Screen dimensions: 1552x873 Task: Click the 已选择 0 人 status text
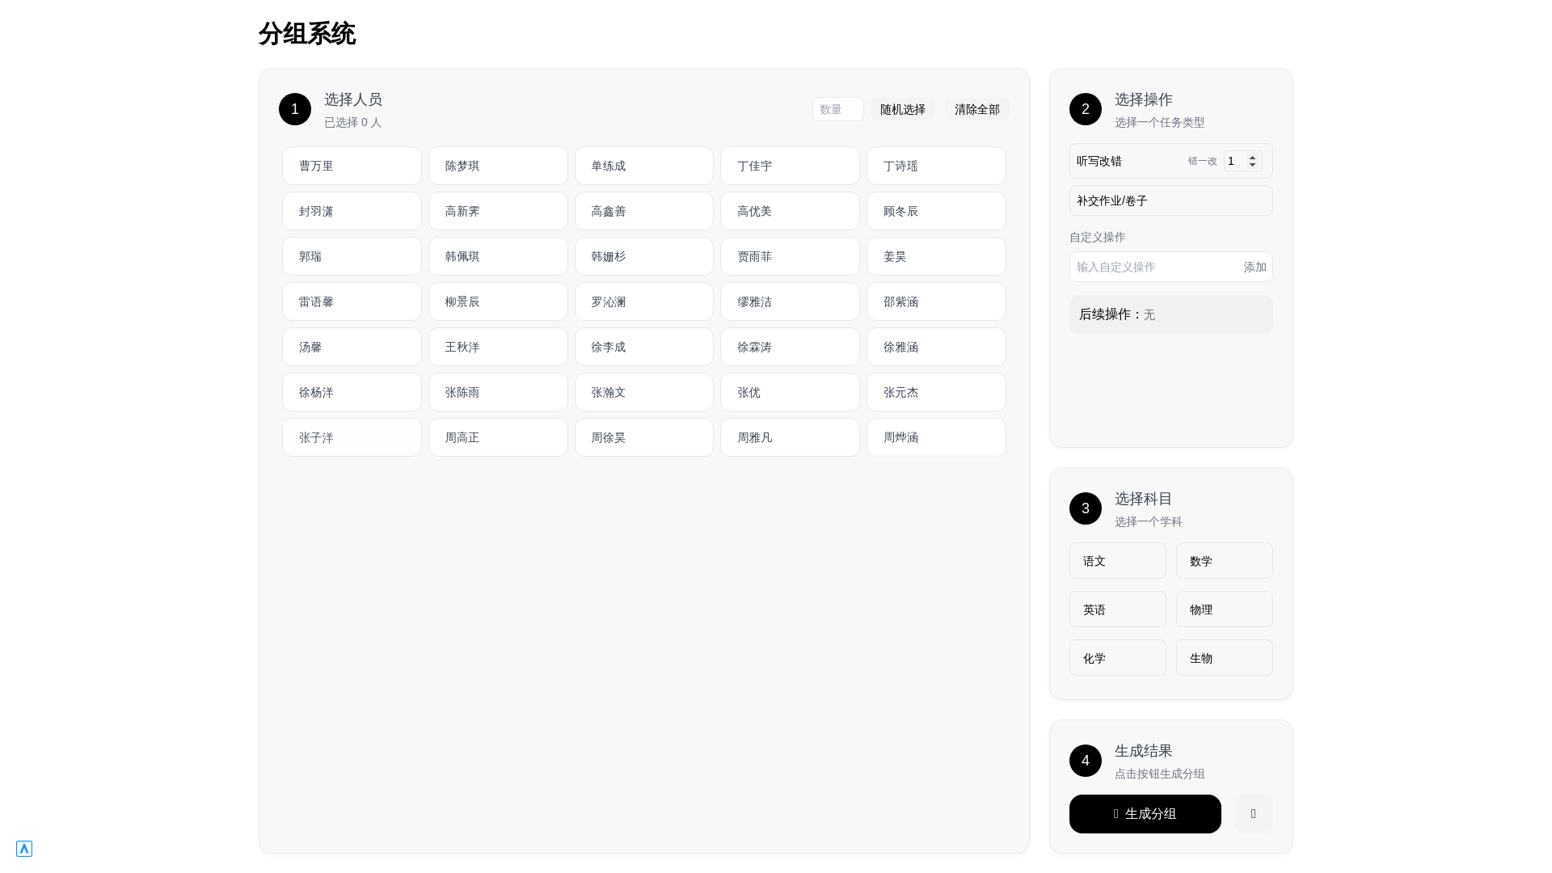click(352, 122)
